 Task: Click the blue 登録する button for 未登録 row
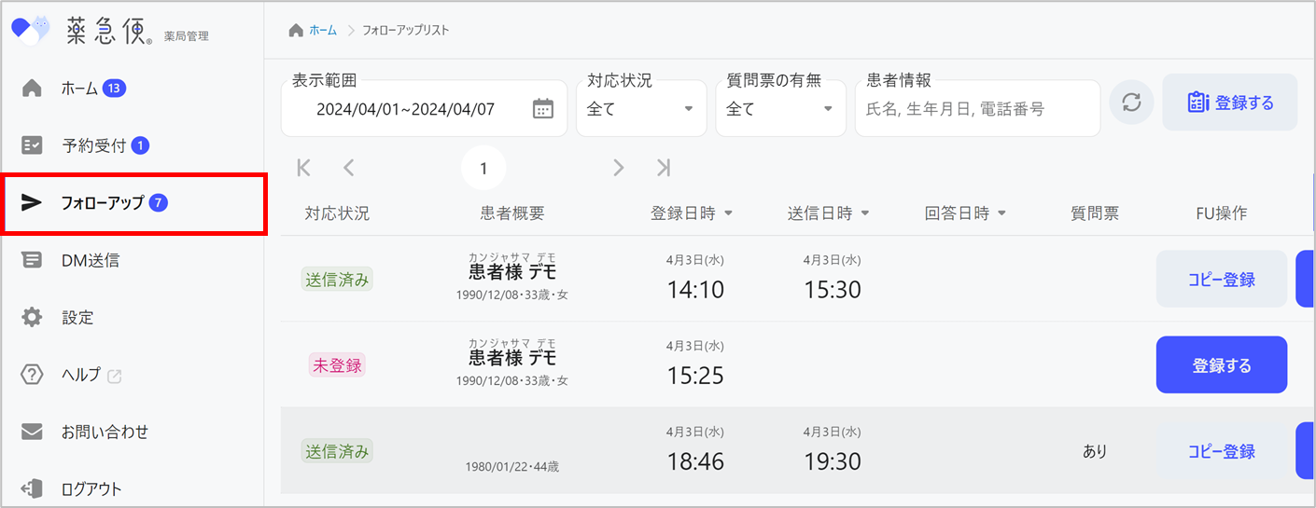point(1221,364)
